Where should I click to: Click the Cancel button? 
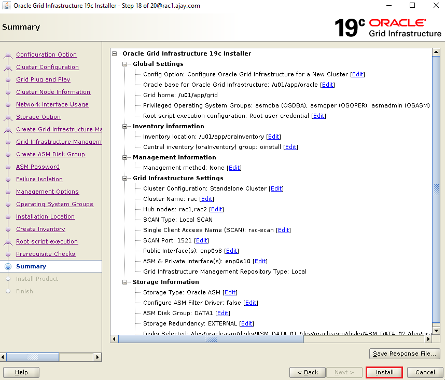[x=425, y=372]
